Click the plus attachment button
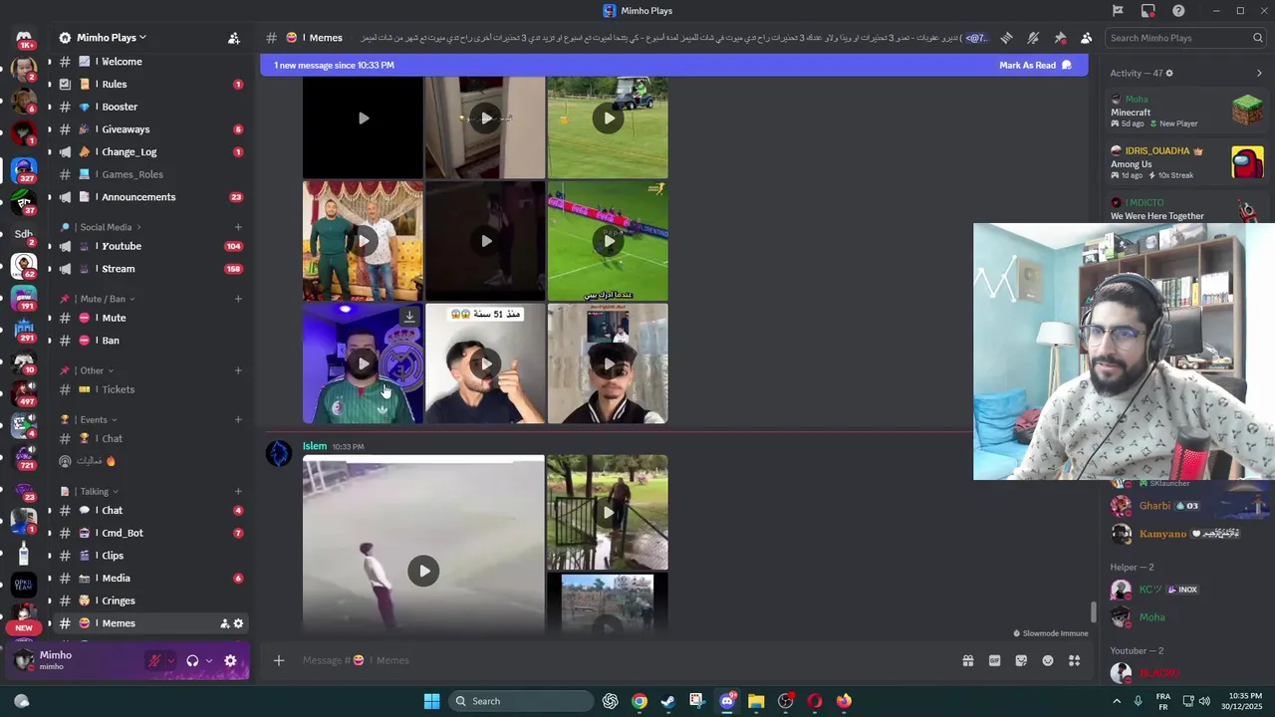The image size is (1275, 717). [x=279, y=660]
